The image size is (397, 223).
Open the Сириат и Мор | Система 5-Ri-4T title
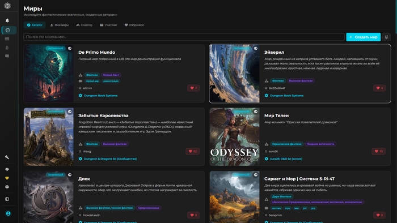coord(299,179)
